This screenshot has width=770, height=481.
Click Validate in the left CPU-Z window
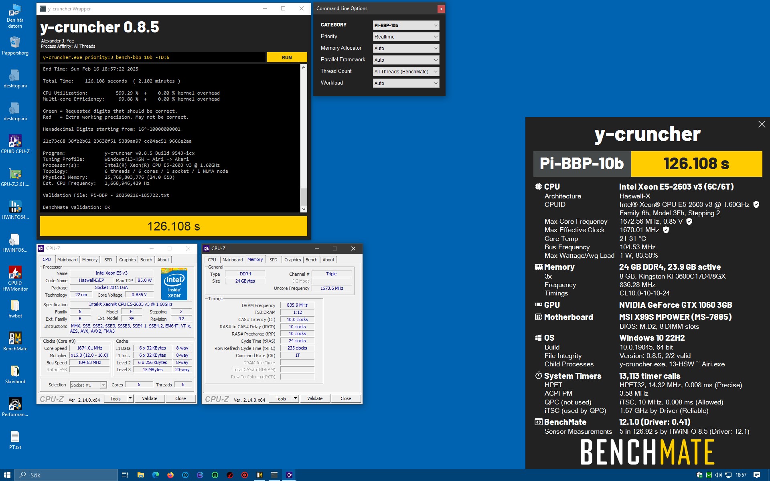[150, 398]
